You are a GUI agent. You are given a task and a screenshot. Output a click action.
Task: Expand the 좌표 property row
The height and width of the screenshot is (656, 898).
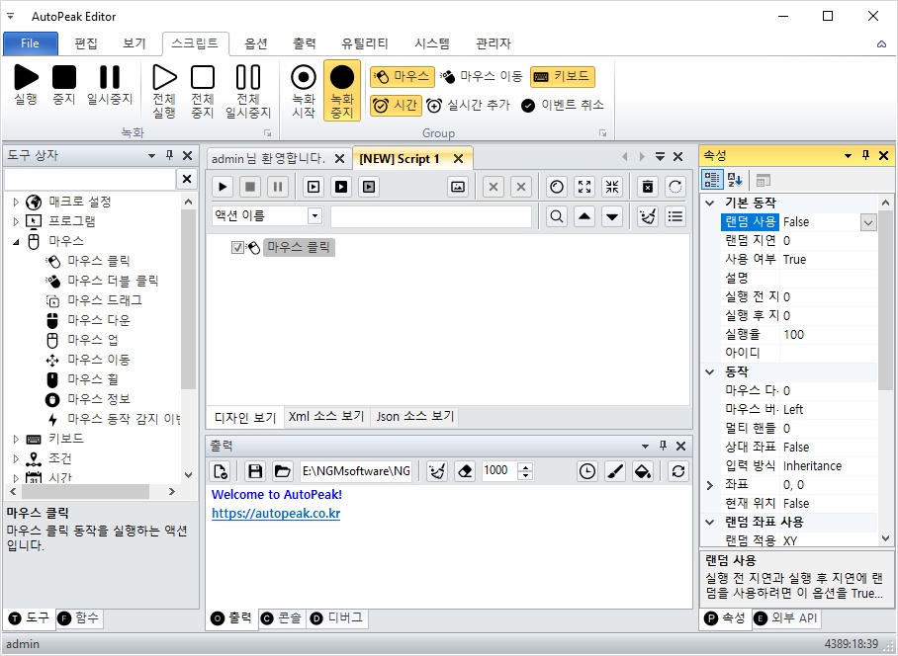710,485
